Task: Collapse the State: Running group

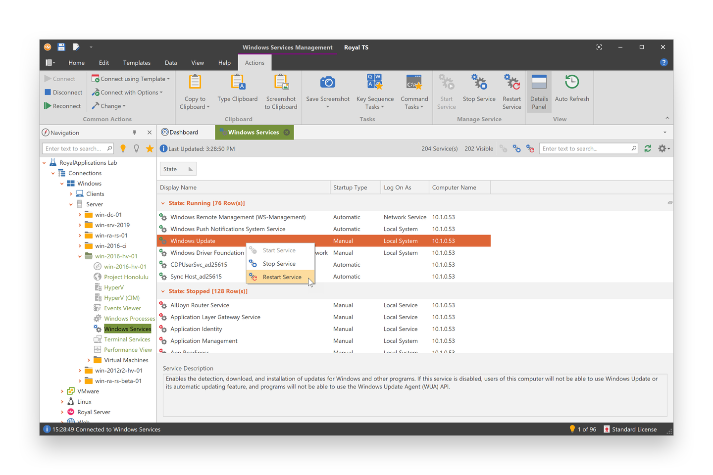Action: (x=163, y=203)
